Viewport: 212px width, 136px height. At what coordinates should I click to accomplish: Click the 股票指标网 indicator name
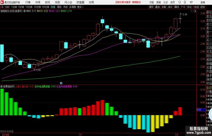click(9, 87)
